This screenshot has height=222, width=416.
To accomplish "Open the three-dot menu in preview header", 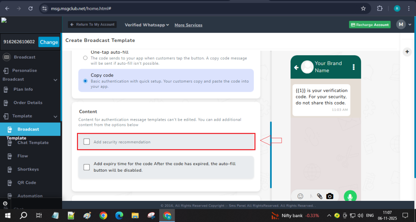I will click(354, 67).
